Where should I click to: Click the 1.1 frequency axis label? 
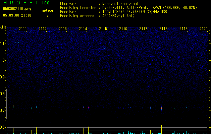3,44
